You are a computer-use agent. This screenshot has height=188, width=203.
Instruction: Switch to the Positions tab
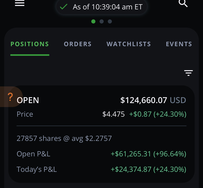click(30, 44)
